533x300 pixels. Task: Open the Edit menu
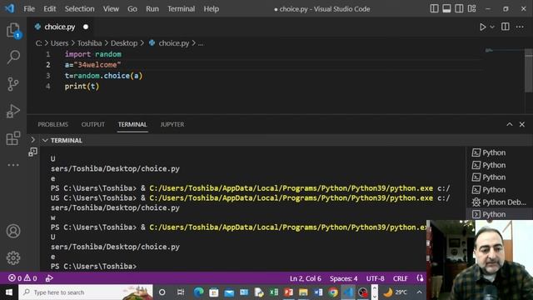click(x=50, y=9)
